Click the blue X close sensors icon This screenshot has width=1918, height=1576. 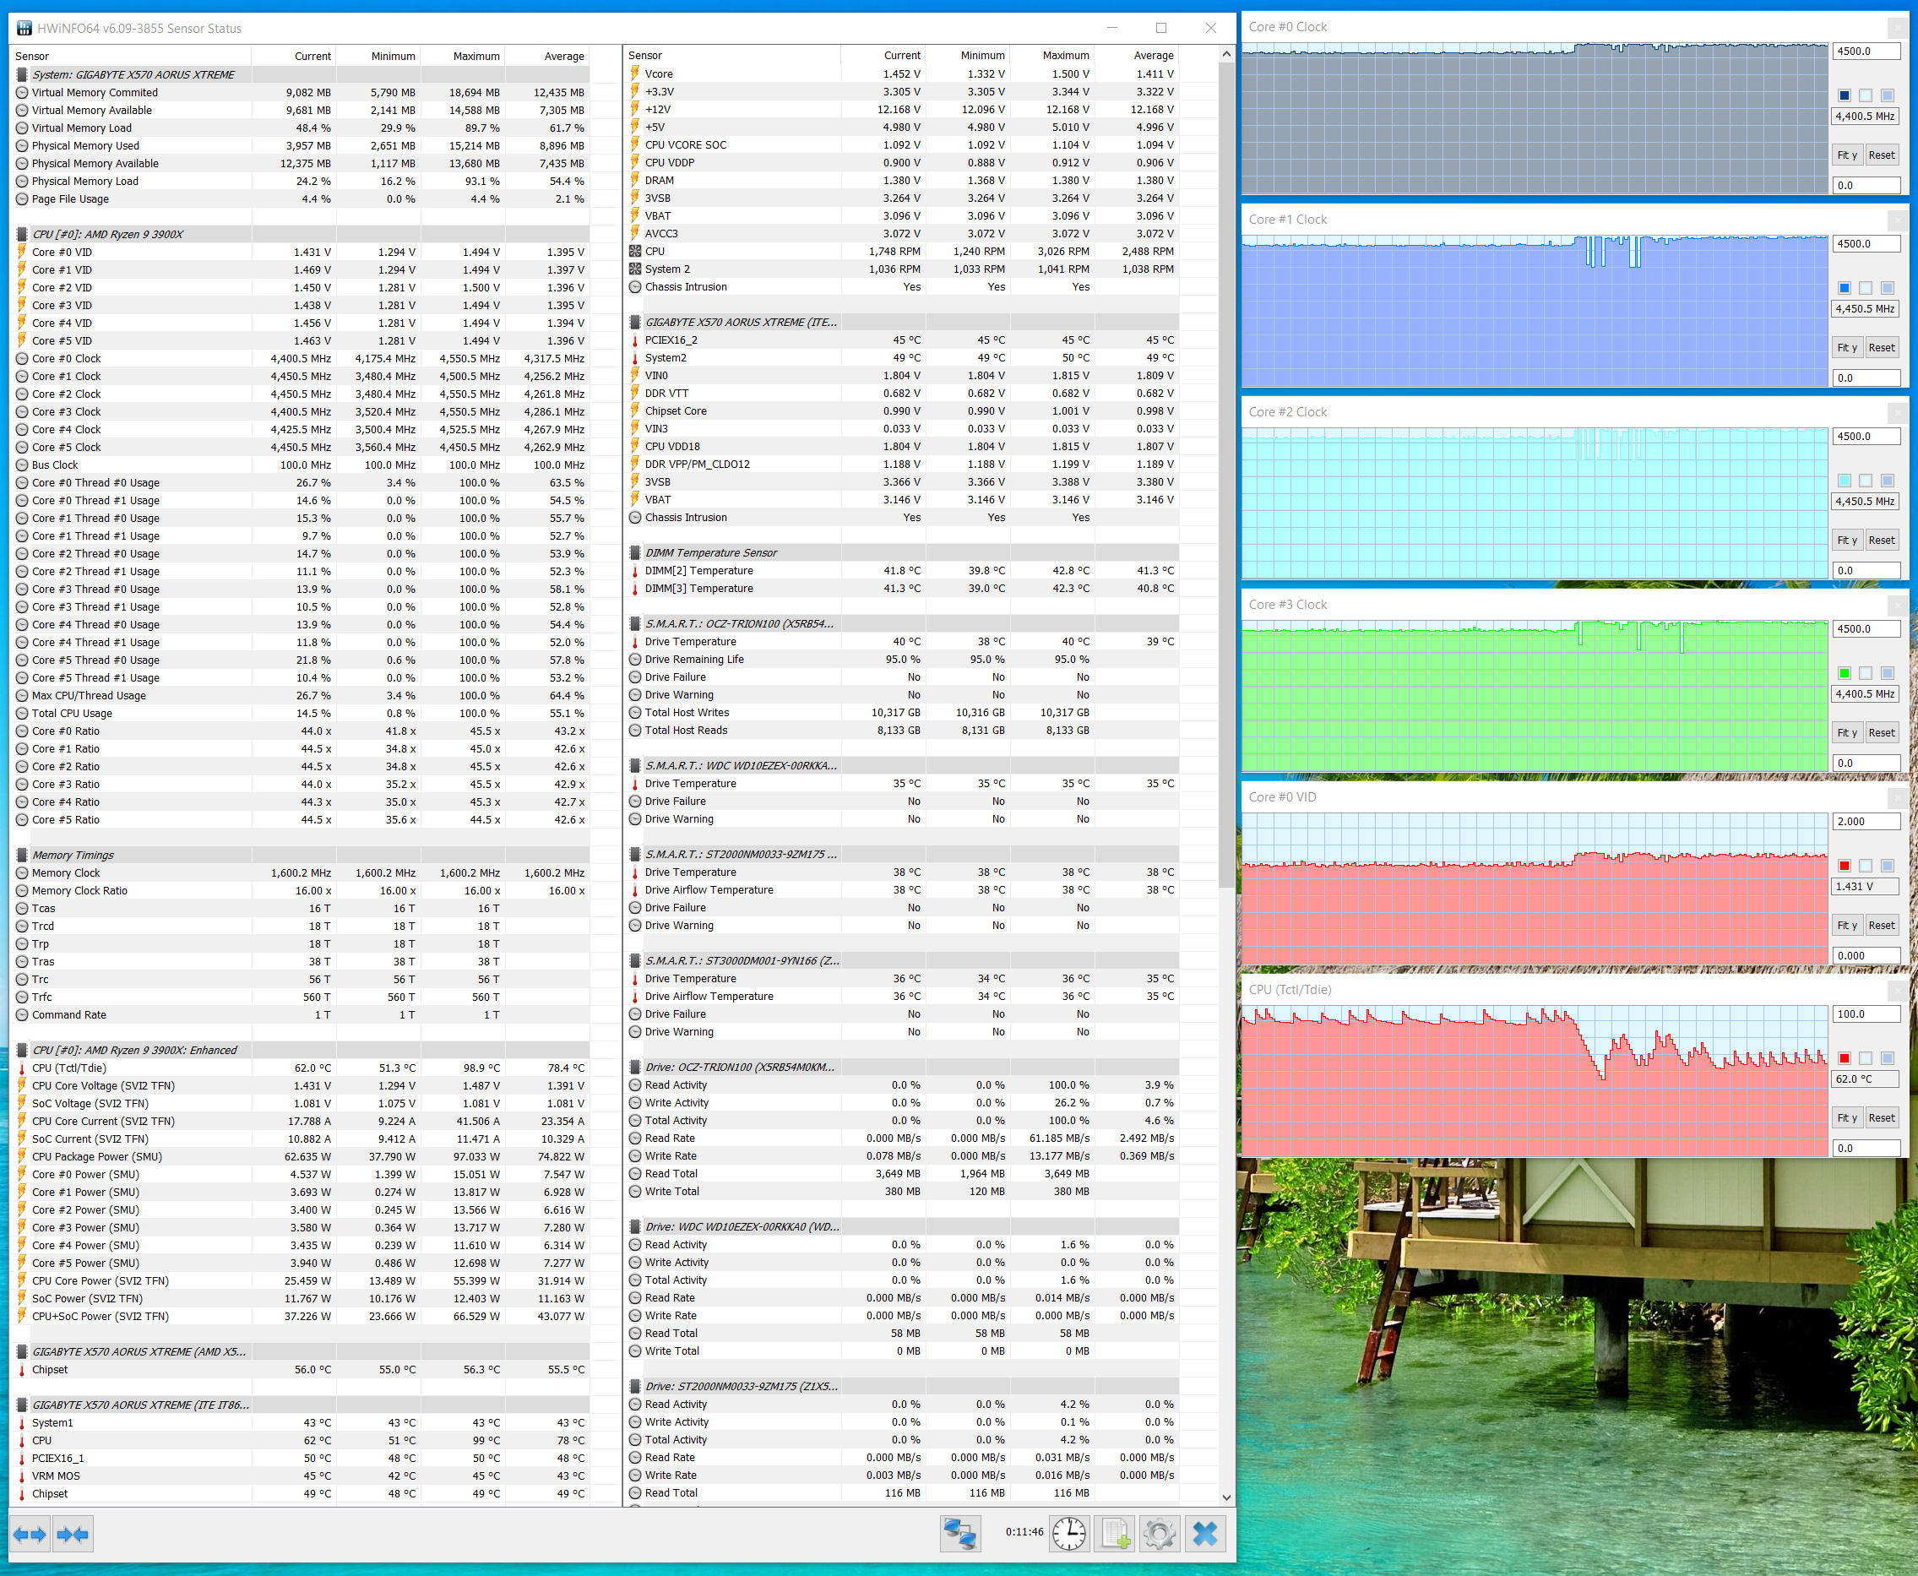point(1204,1533)
